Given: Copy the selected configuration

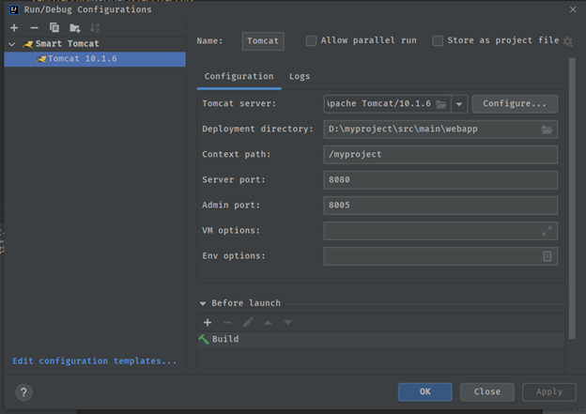Looking at the screenshot, I should coord(54,27).
